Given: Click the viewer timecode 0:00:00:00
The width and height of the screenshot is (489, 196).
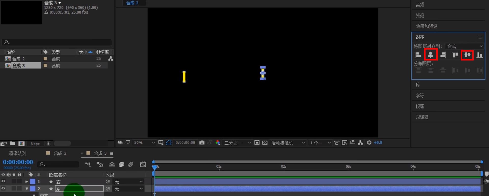Looking at the screenshot, I should (x=185, y=143).
